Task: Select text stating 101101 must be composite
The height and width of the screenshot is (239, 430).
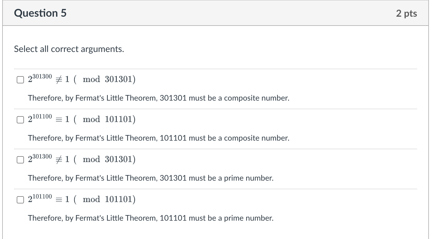Action: [158, 138]
